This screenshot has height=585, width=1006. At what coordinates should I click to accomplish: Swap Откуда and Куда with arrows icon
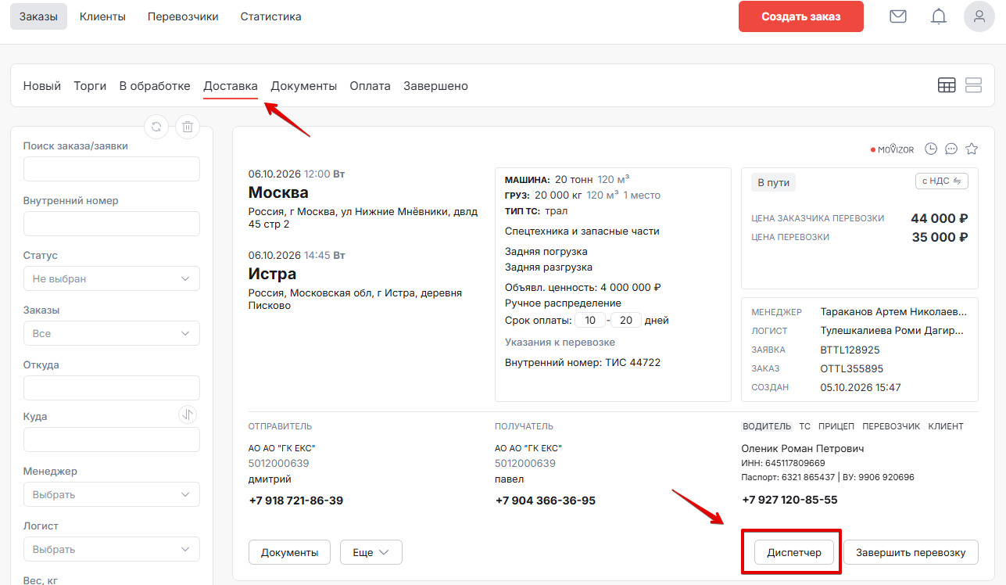(x=188, y=415)
